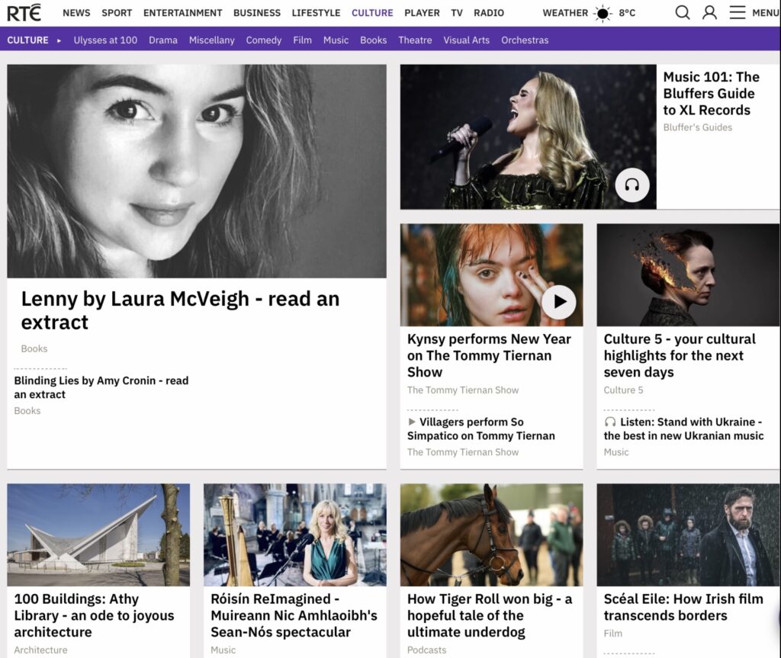Click Books tag under Lenny headline
781x658 pixels.
34,348
